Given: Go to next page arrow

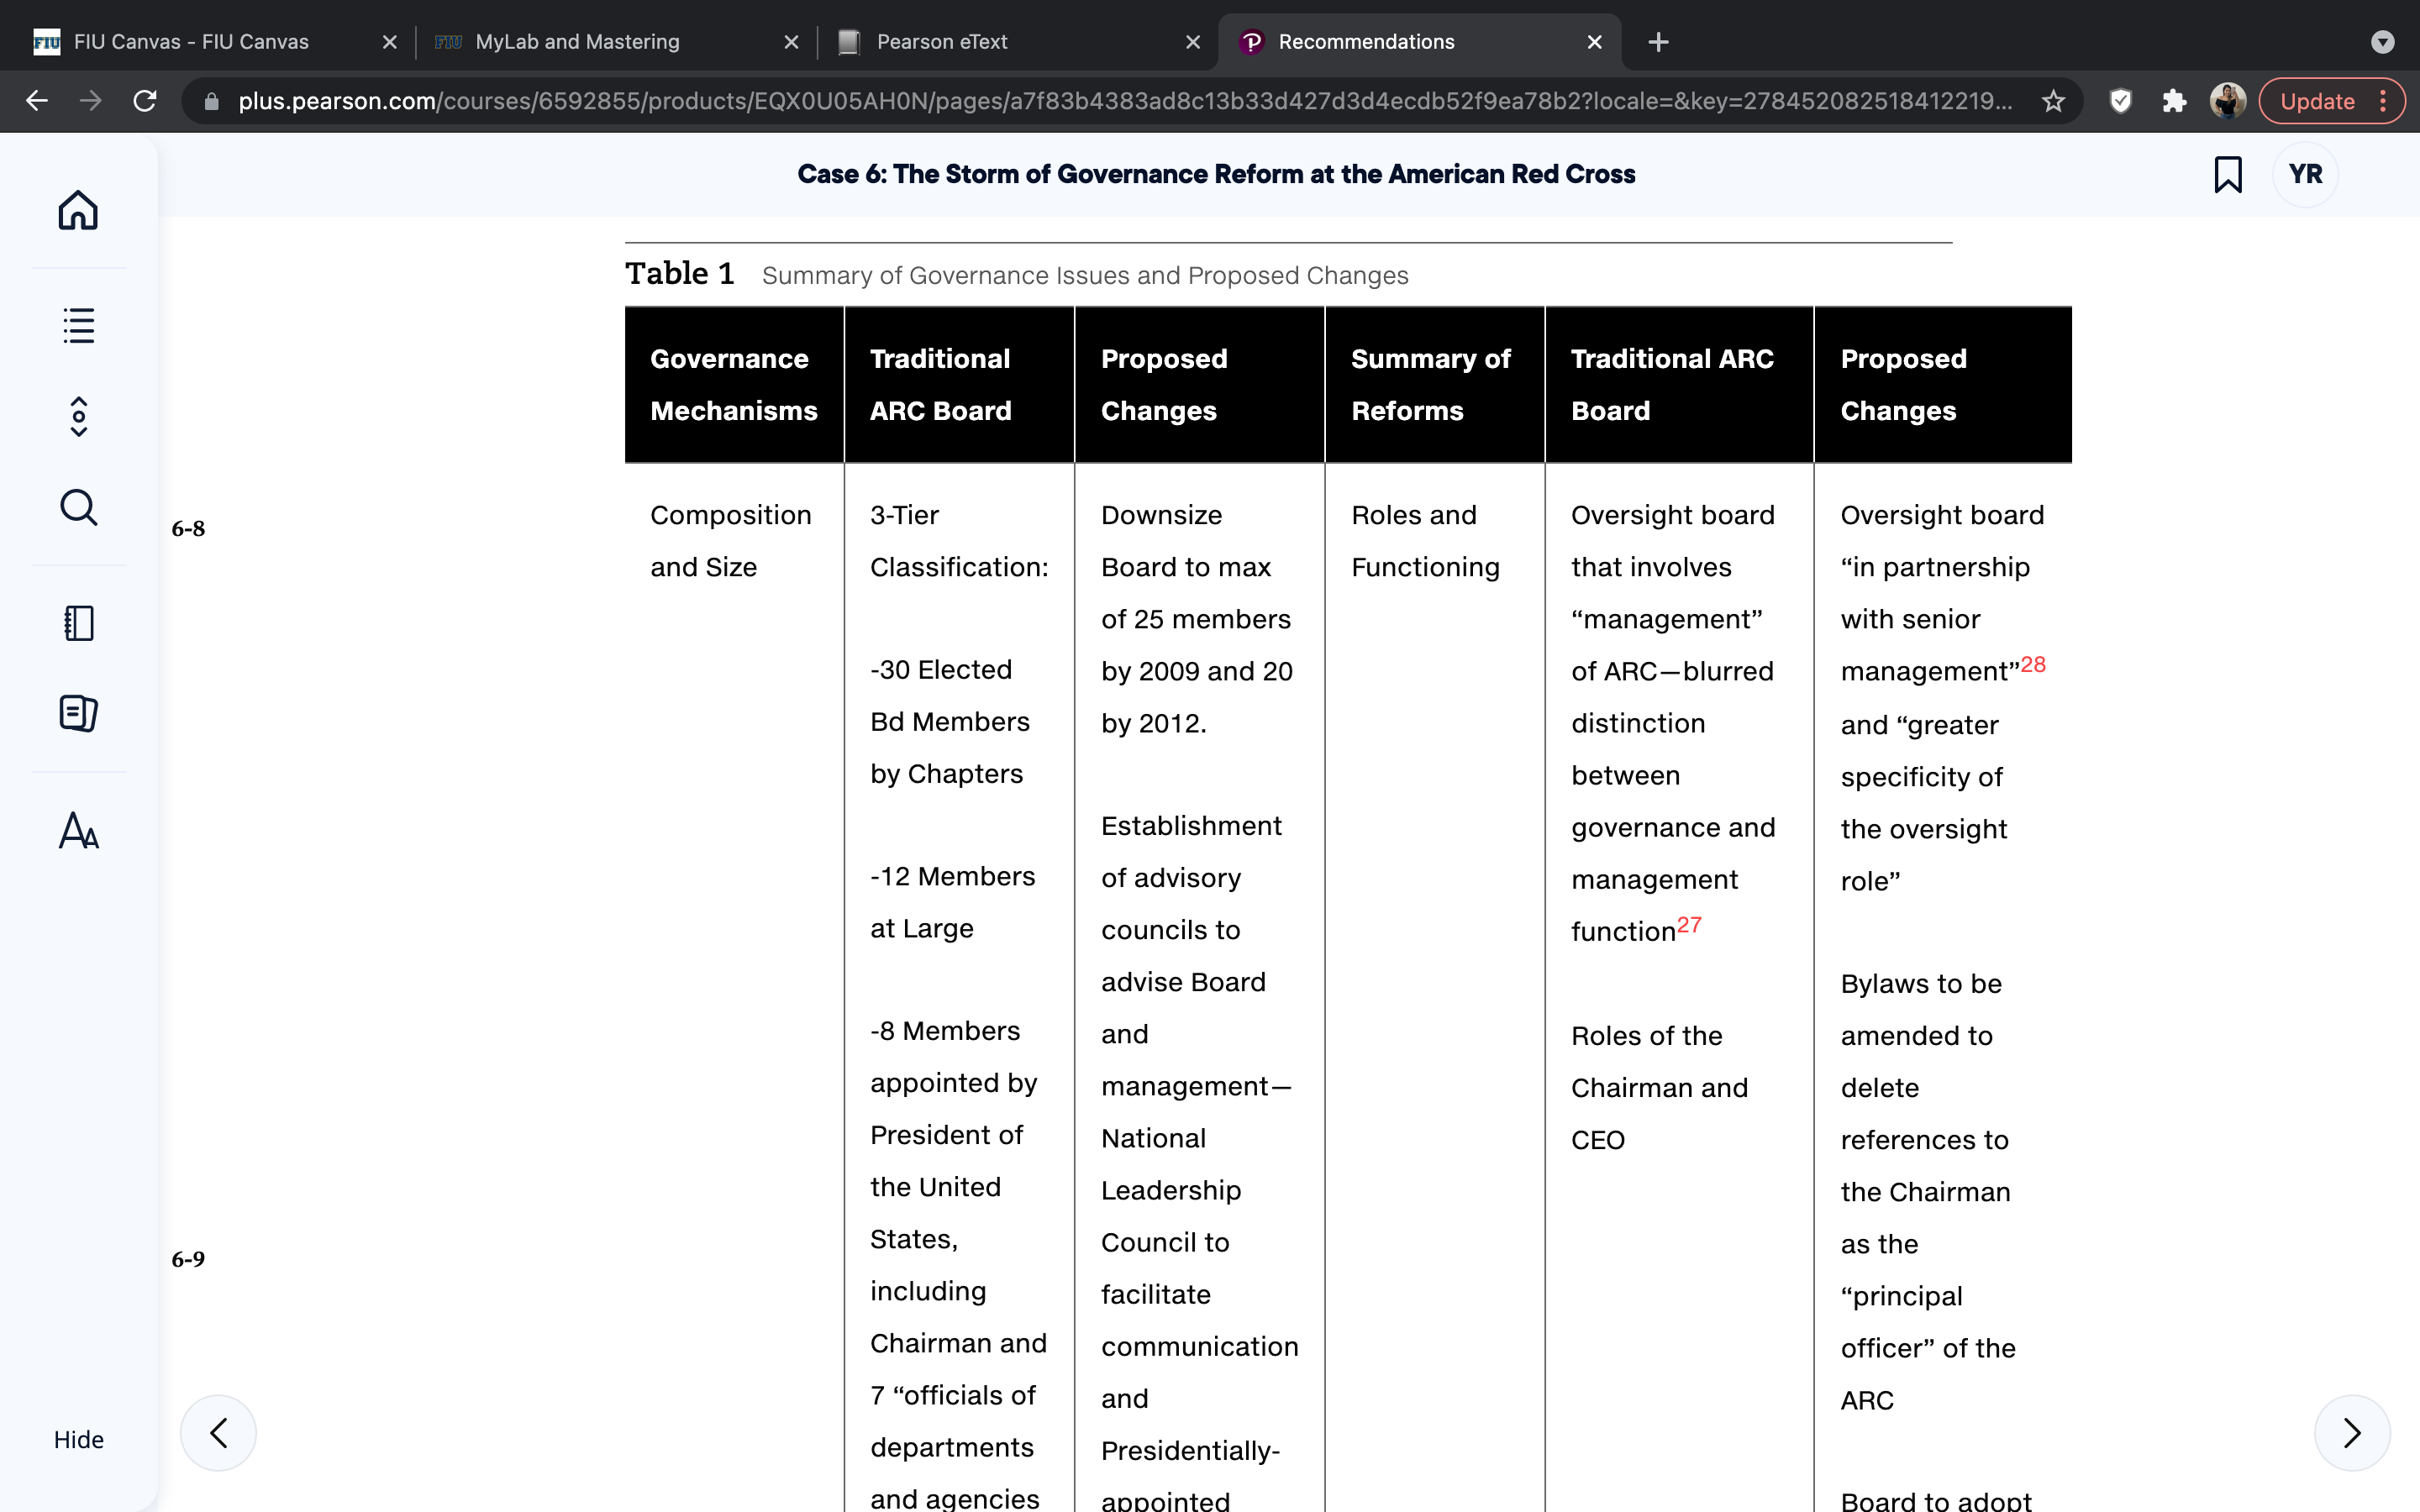Looking at the screenshot, I should (2352, 1433).
